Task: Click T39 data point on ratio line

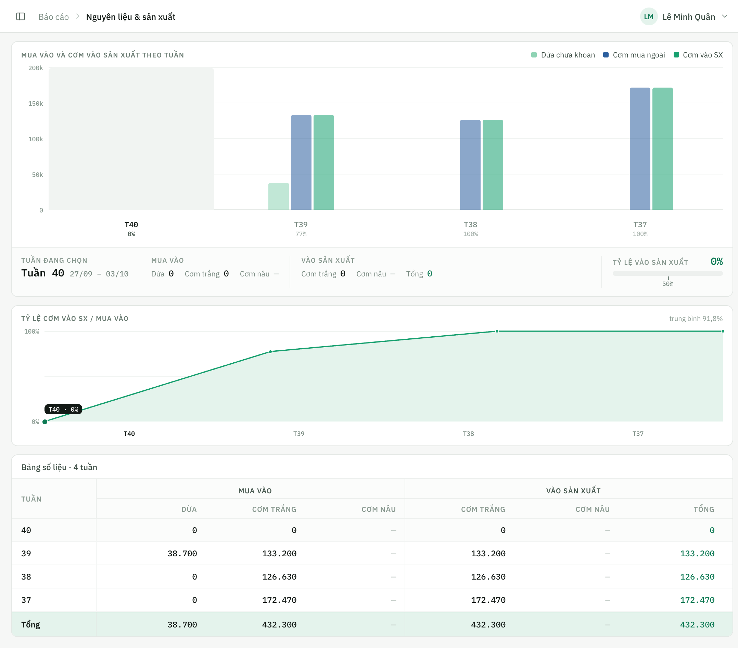Action: pyautogui.click(x=270, y=352)
